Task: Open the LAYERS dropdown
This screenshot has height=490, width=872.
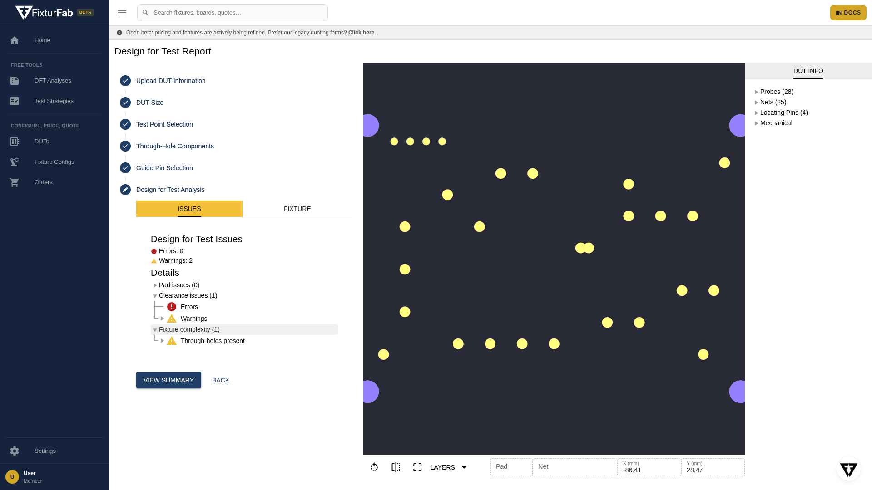Action: pos(449,467)
